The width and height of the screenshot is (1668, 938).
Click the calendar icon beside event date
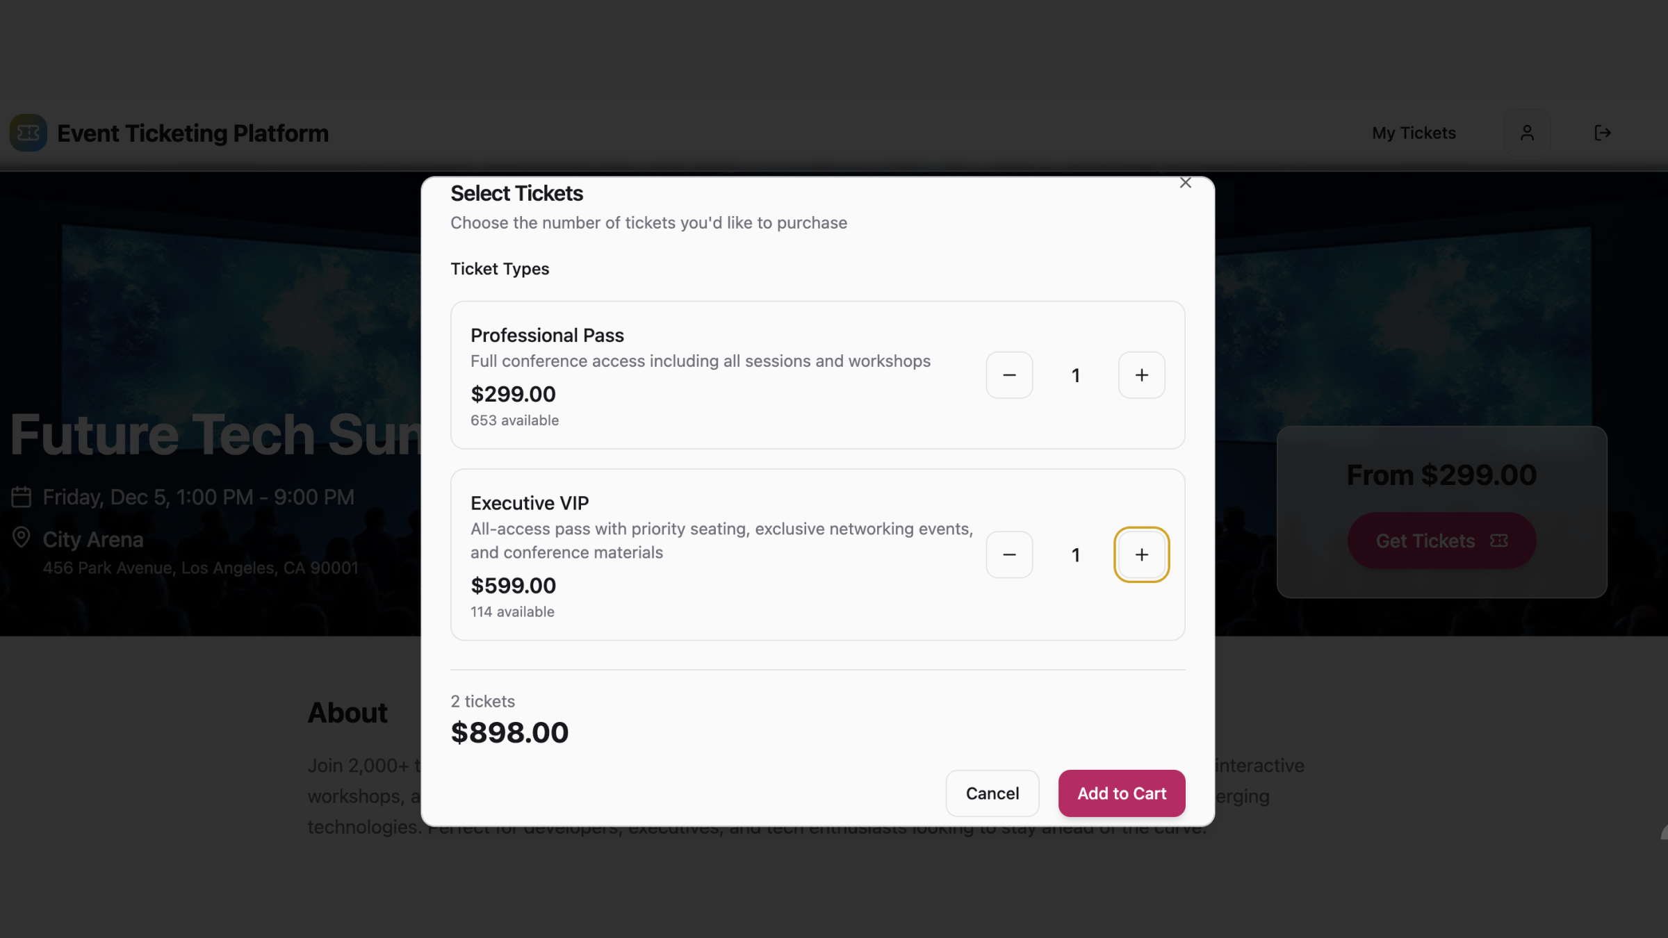(22, 497)
